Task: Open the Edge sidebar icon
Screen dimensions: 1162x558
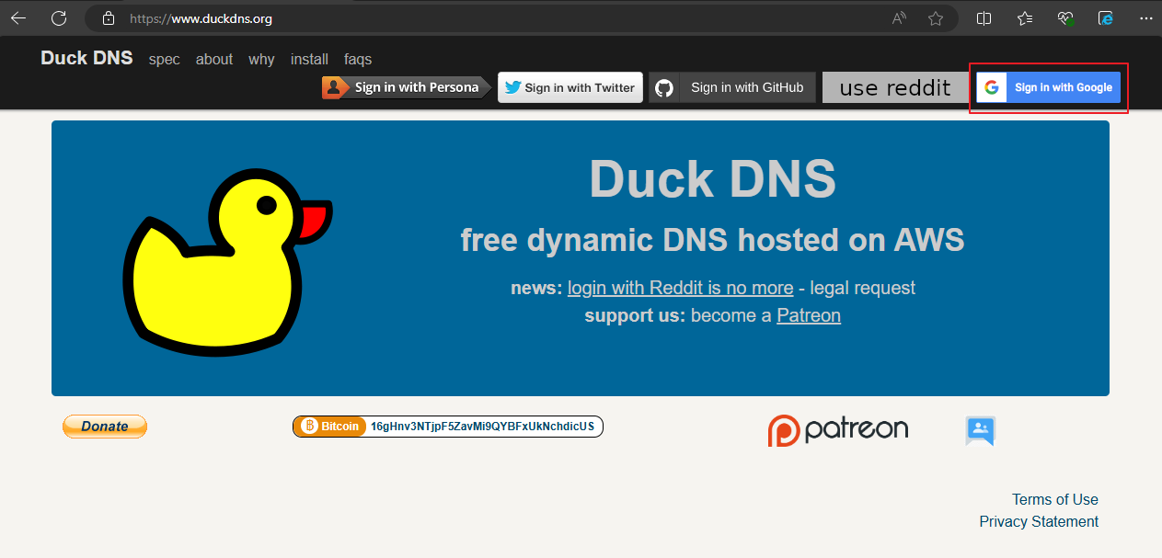Action: point(1106,18)
